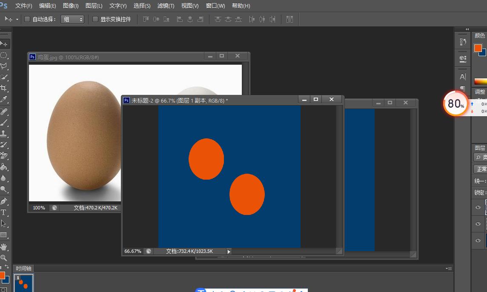Select the Move tool in toolbox
Image resolution: width=487 pixels, height=292 pixels.
4,44
